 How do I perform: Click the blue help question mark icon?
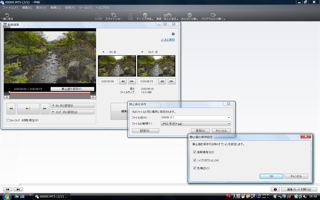pos(173,34)
